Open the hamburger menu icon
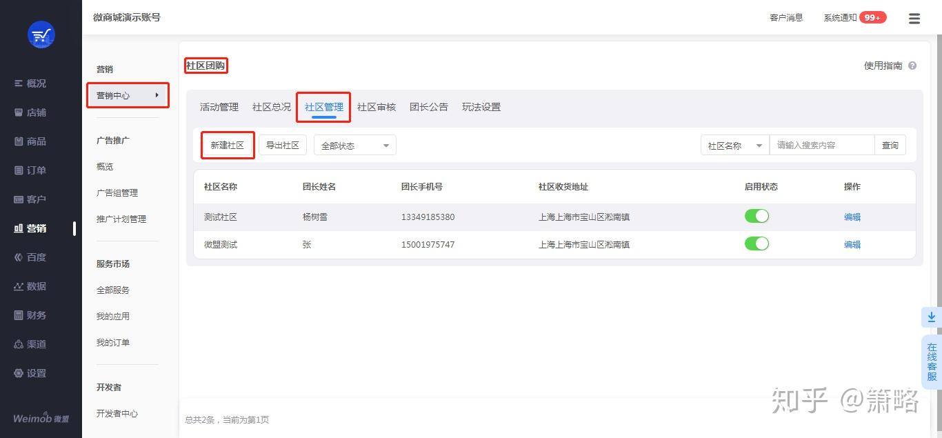Screen dimensions: 942x438 tap(914, 19)
